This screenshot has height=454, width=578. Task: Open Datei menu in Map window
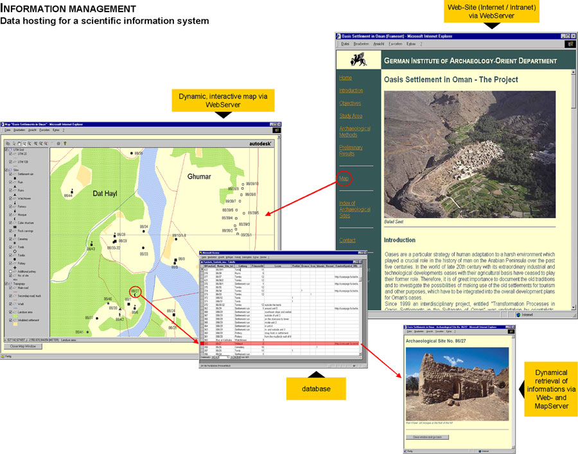tap(7, 131)
